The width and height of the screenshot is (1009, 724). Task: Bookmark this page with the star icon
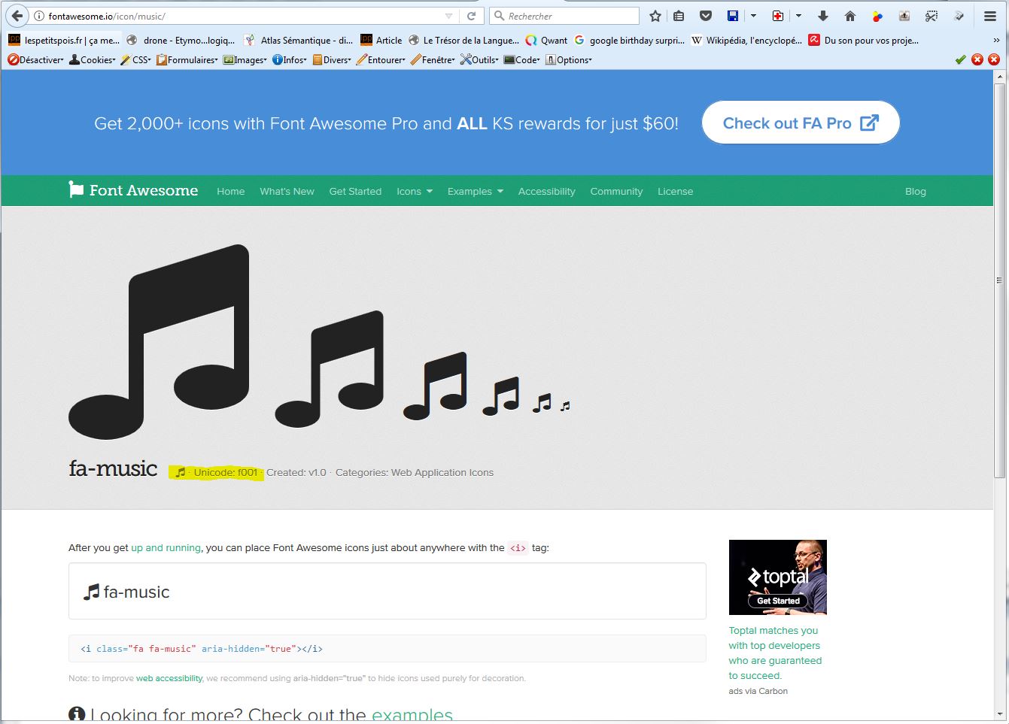coord(655,16)
